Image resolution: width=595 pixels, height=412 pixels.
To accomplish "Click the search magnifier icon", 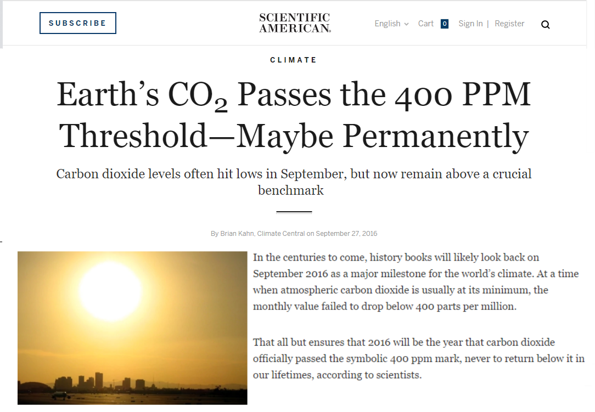I will tap(545, 25).
